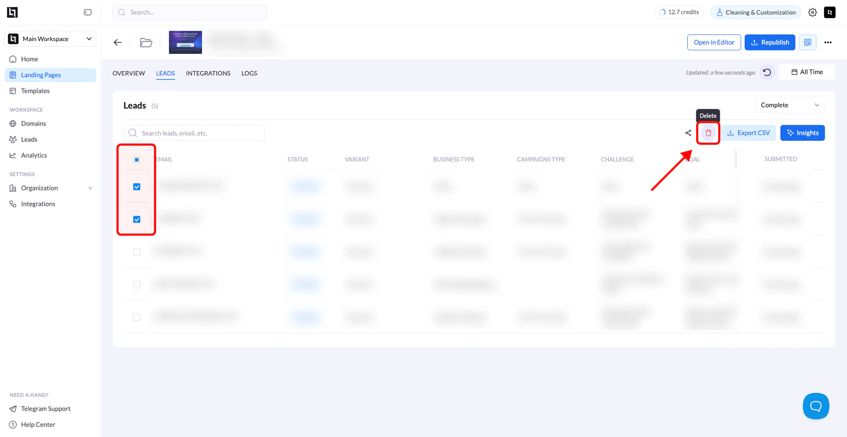Image resolution: width=847 pixels, height=437 pixels.
Task: Click the Republish button
Action: (x=770, y=42)
